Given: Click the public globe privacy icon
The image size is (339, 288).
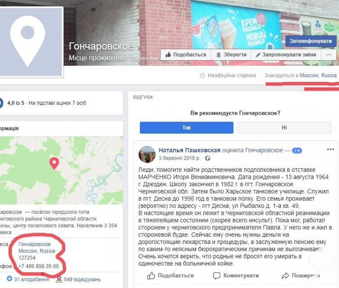Looking at the screenshot, I should tap(208, 158).
